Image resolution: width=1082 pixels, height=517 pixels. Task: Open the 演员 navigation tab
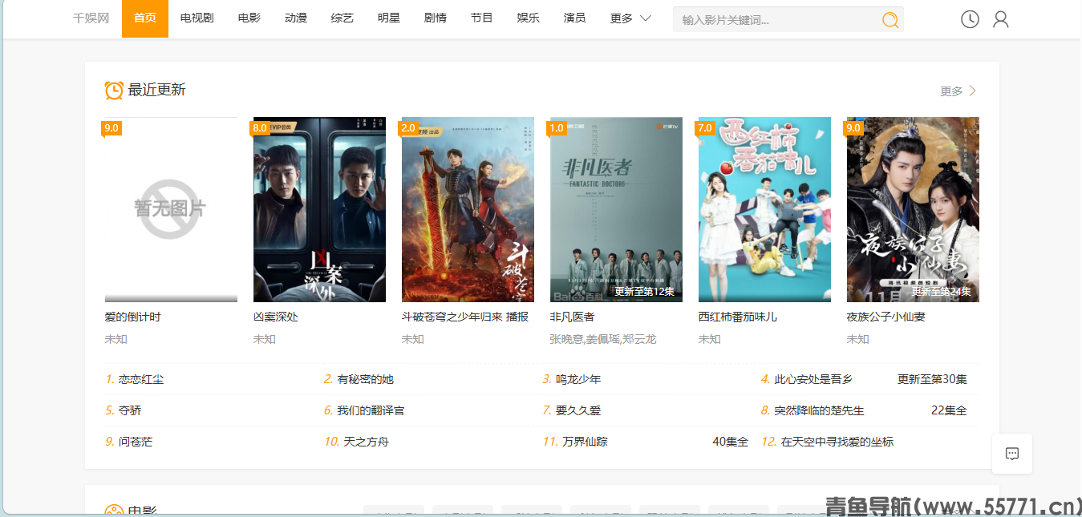575,18
